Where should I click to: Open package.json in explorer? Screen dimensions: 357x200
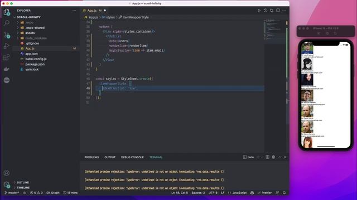pos(35,64)
